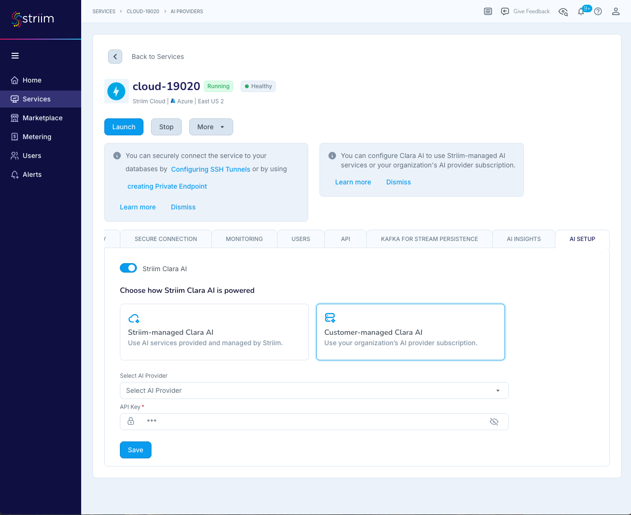This screenshot has width=631, height=515.
Task: Open the user profile icon
Action: pyautogui.click(x=616, y=11)
